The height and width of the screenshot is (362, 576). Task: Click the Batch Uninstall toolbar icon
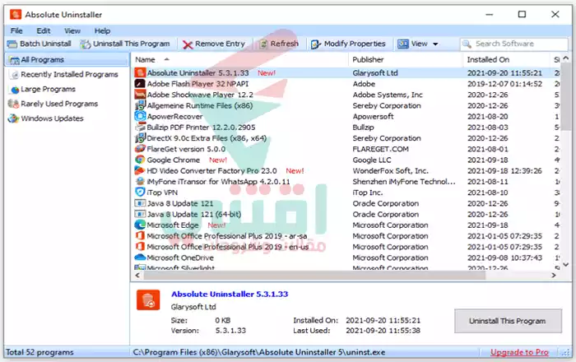tap(12, 44)
